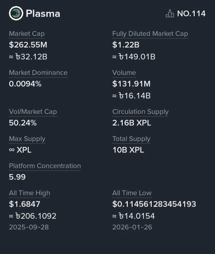
Task: Tap the $131.91M volume value
Action: (131, 84)
